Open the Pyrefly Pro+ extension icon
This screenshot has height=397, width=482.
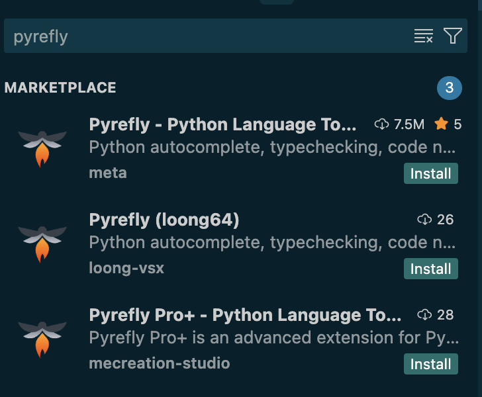(x=42, y=339)
